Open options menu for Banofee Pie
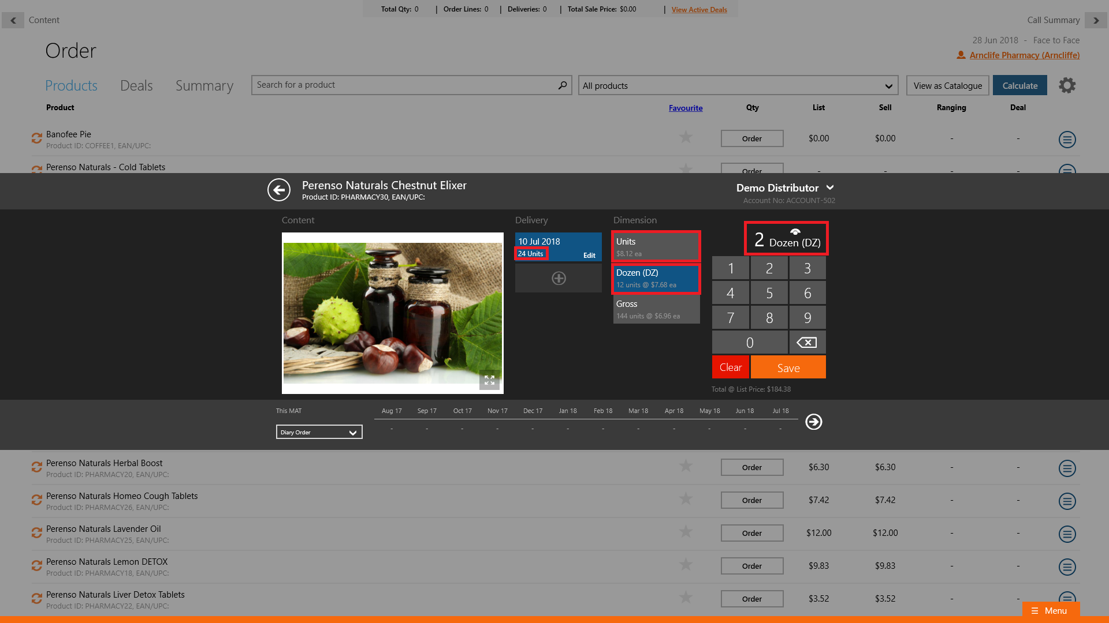Image resolution: width=1109 pixels, height=623 pixels. pos(1067,140)
